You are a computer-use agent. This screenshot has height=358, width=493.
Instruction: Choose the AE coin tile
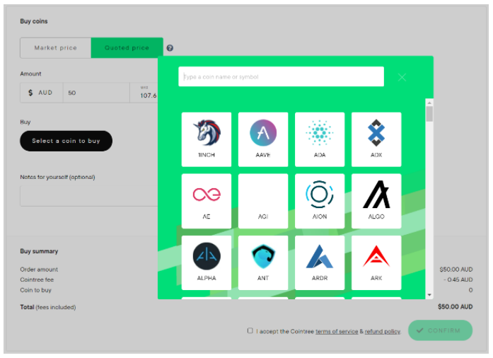(x=207, y=201)
